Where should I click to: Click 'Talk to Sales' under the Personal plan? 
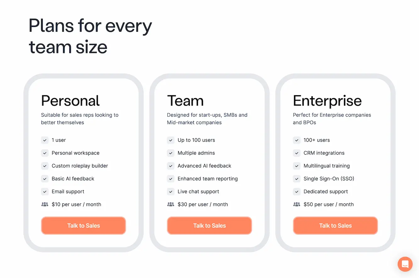pos(83,225)
